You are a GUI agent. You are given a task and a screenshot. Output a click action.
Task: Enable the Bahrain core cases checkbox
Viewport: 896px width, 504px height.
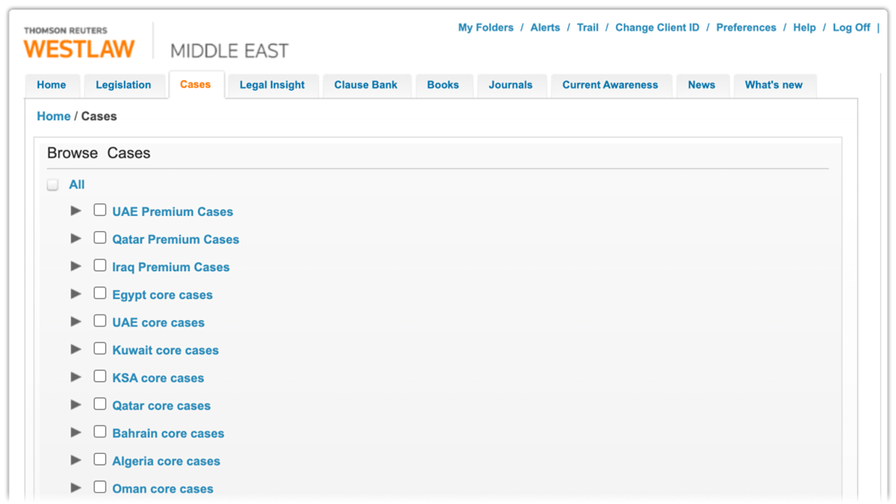100,432
